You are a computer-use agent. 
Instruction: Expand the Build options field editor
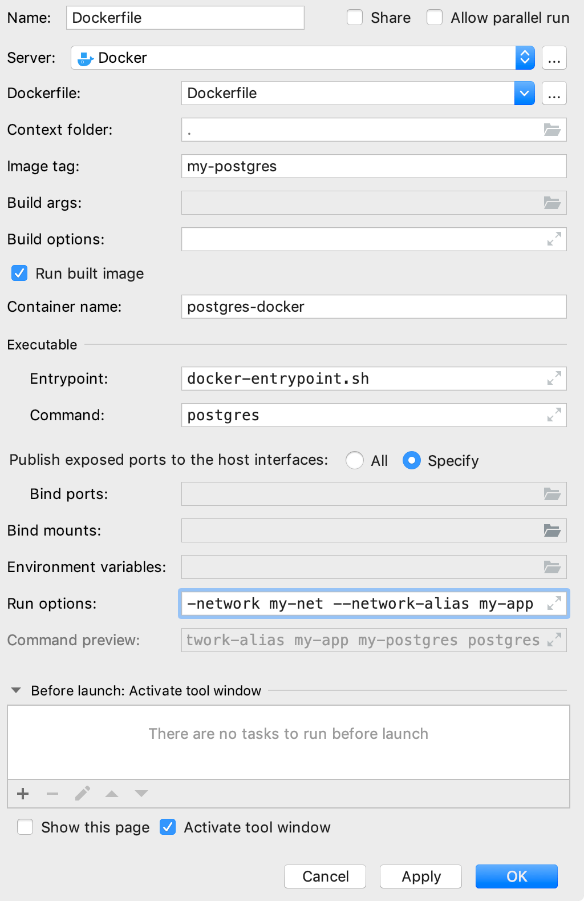click(554, 239)
